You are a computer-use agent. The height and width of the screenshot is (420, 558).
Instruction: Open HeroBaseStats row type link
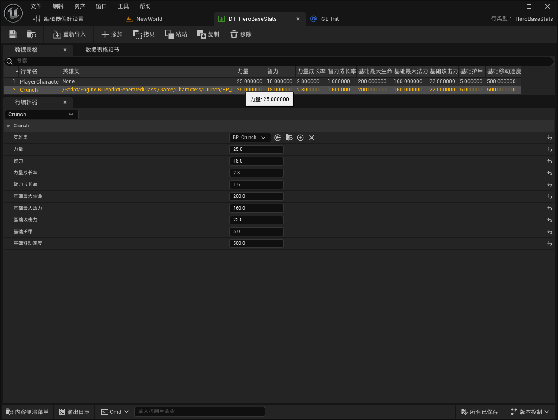click(534, 19)
